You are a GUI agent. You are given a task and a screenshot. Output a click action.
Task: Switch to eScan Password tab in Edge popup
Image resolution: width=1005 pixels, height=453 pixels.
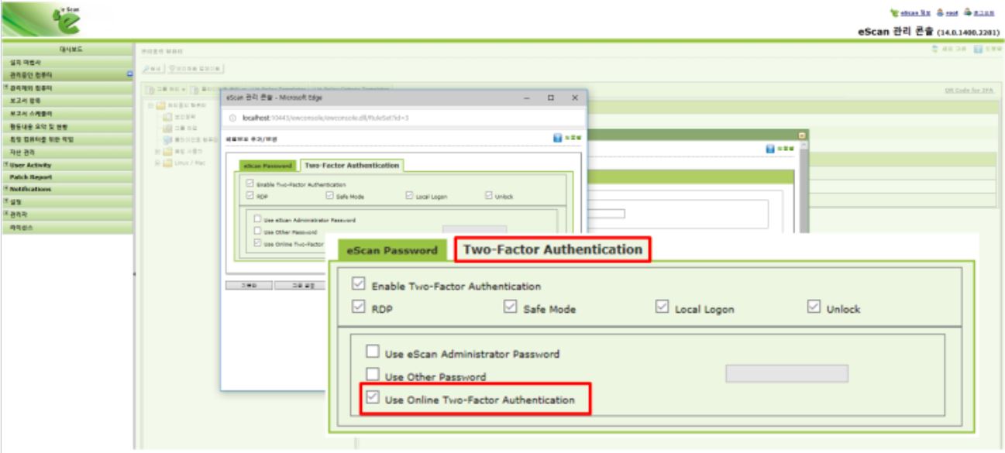(267, 166)
